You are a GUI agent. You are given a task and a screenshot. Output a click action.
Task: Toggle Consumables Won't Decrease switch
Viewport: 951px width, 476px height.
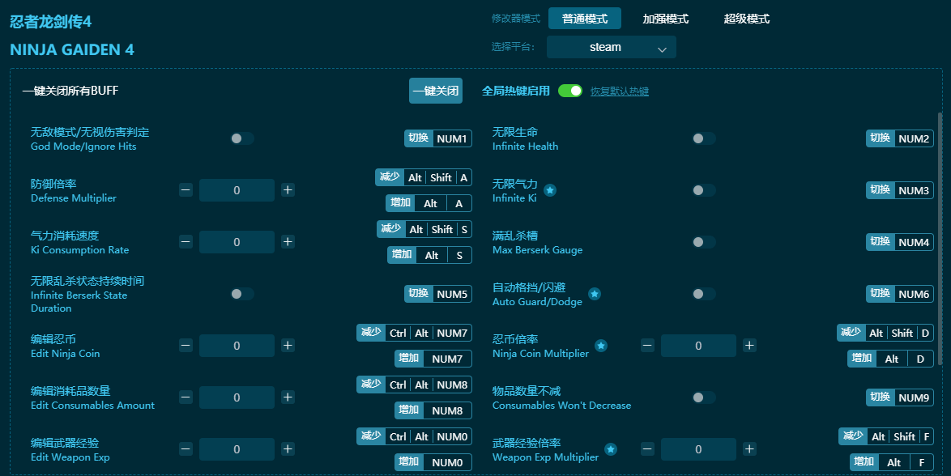tap(703, 397)
